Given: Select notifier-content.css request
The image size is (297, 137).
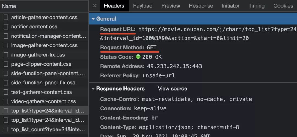Looking at the screenshot, I should pyautogui.click(x=34, y=27).
